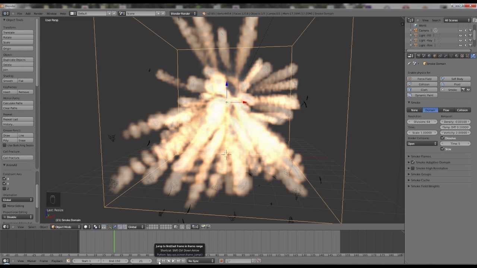This screenshot has height=268, width=477.
Task: Select the None smoke type tab
Action: click(x=414, y=110)
